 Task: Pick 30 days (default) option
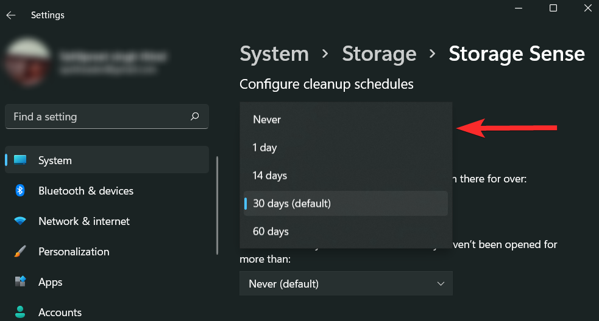[292, 204]
